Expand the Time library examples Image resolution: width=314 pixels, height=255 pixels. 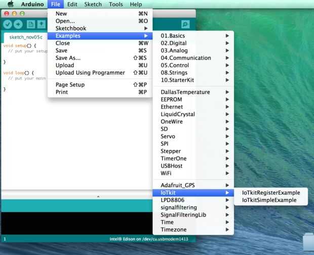[193, 222]
